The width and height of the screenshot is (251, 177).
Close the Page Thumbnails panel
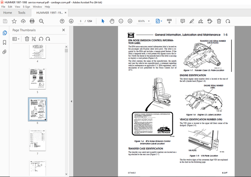[64, 30]
